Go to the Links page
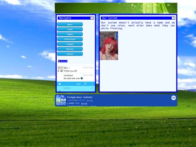196x147 pixels. coord(70,29)
